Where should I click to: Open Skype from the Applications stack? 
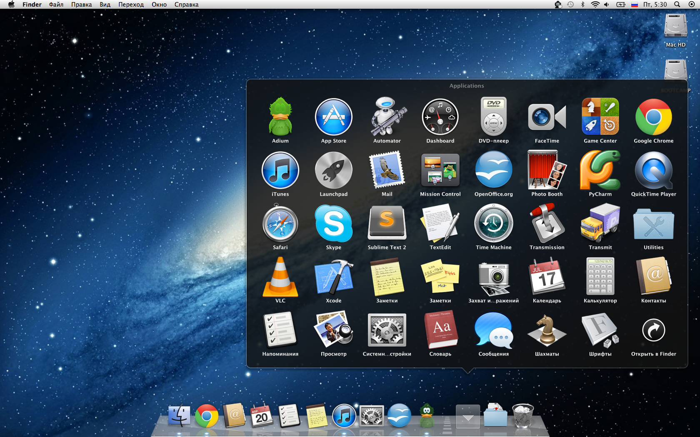coord(334,223)
